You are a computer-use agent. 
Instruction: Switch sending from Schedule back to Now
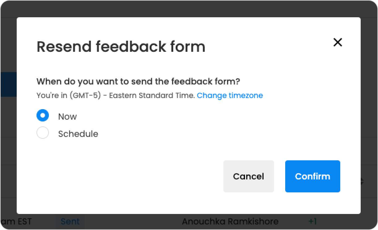pyautogui.click(x=43, y=115)
